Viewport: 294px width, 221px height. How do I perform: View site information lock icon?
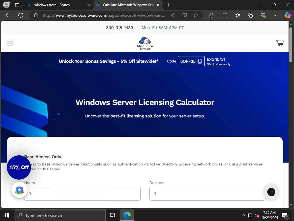pyautogui.click(x=36, y=15)
